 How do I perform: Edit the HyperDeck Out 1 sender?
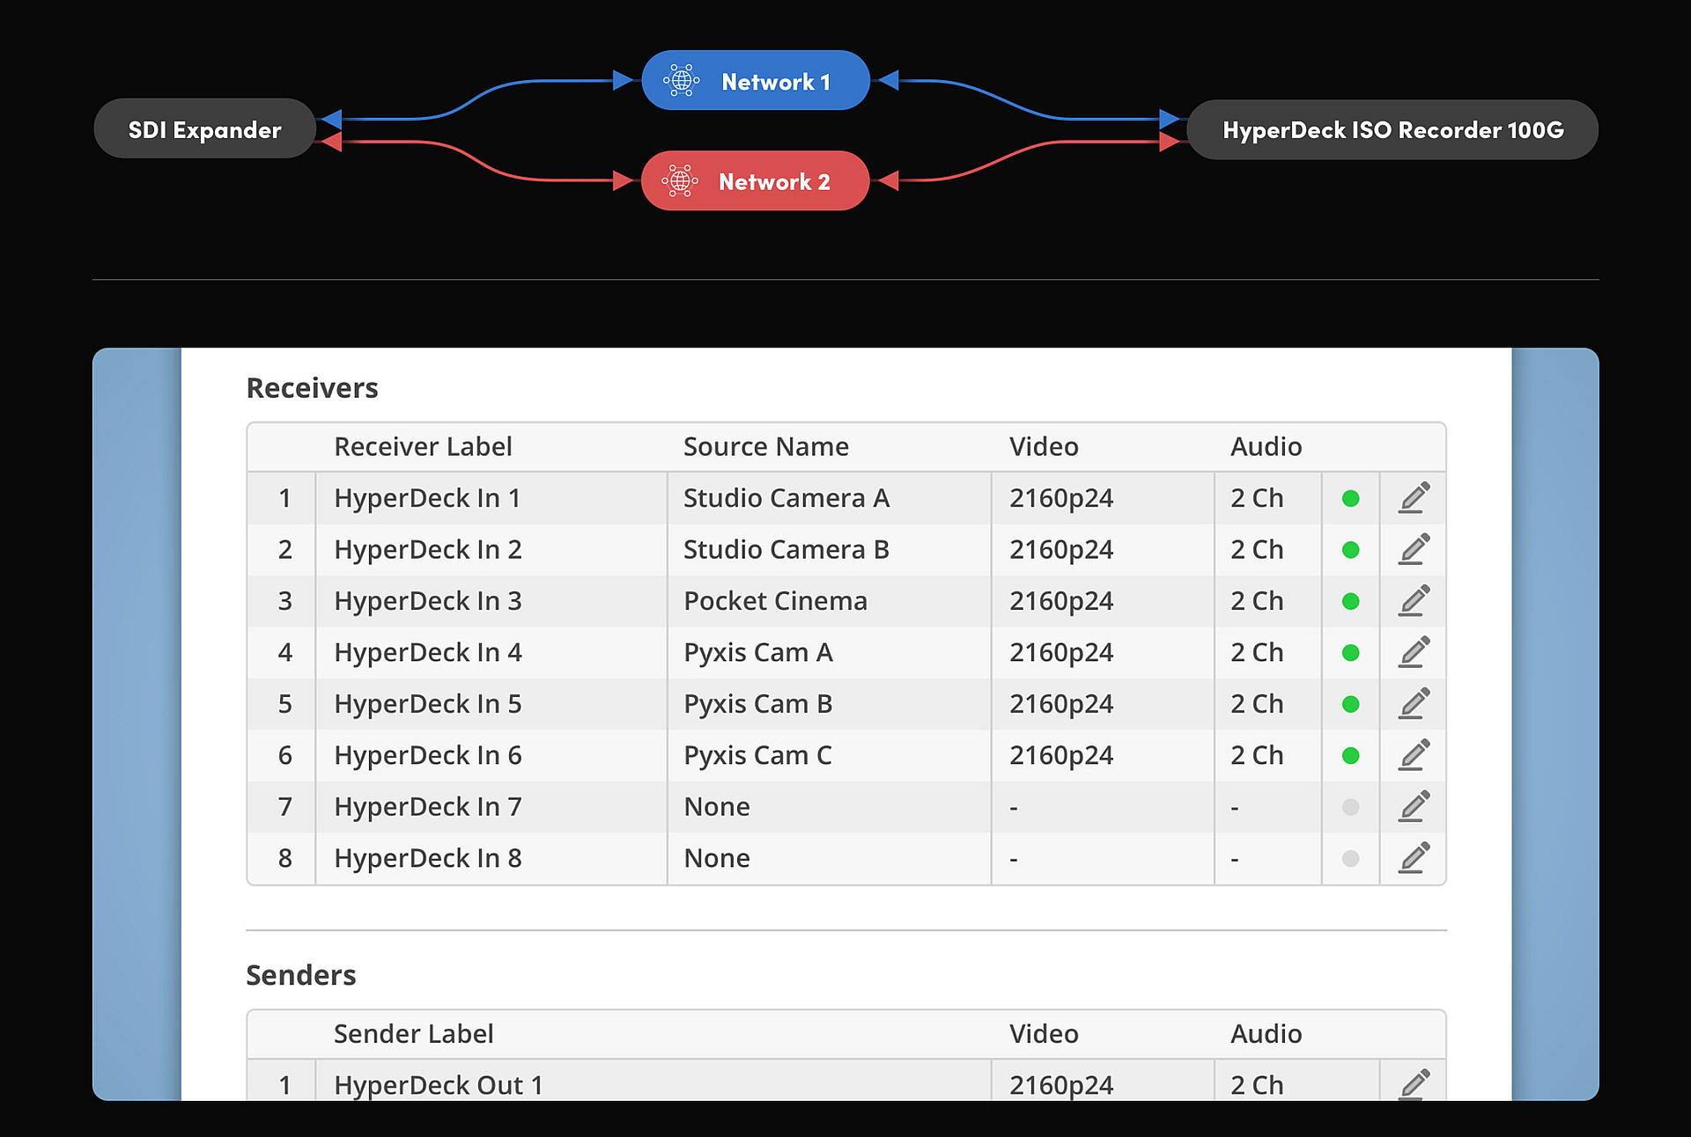1414,1084
